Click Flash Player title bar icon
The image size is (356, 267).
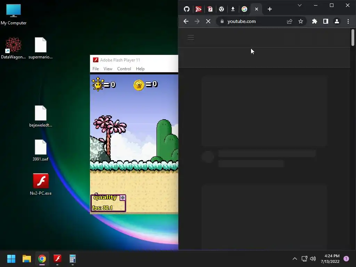[x=96, y=60]
